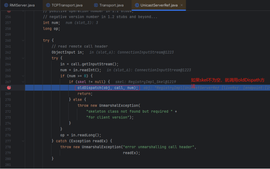Click getInputStream on line 264
This screenshot has width=270, height=169.
[x=101, y=64]
